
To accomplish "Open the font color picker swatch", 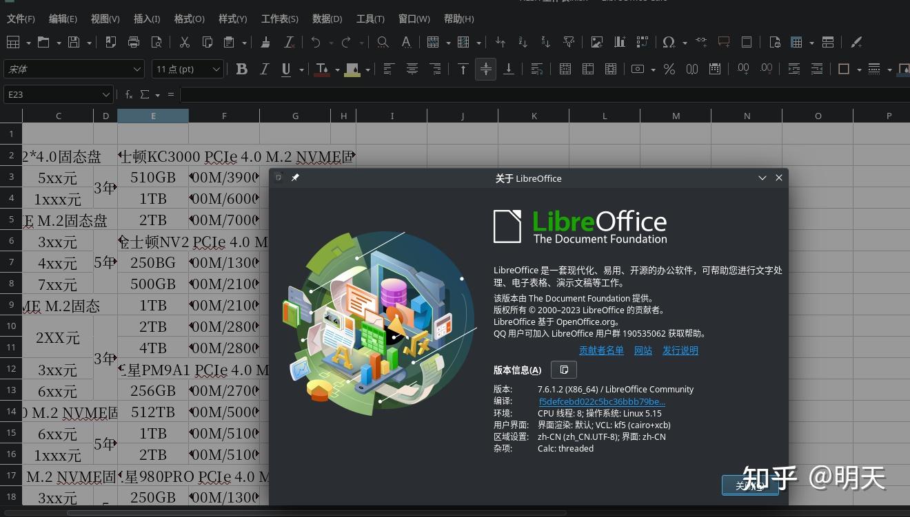I will click(321, 69).
